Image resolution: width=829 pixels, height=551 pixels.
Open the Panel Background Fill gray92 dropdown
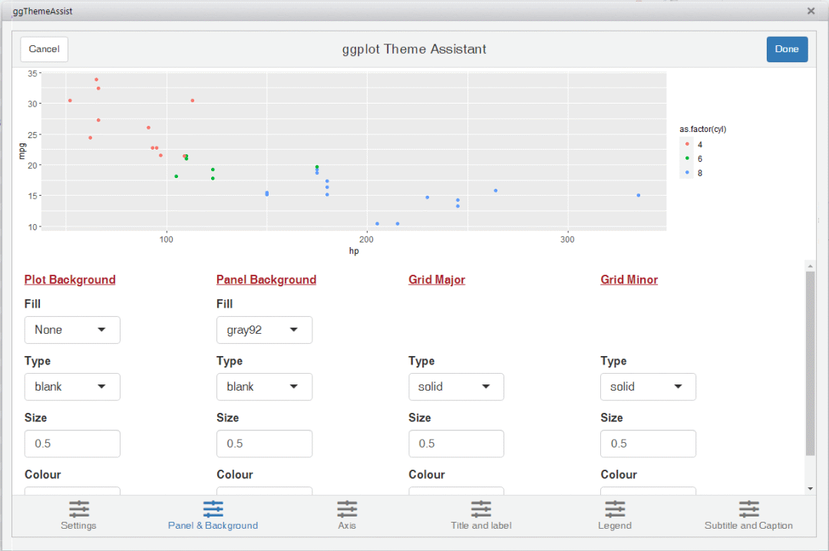pyautogui.click(x=264, y=330)
